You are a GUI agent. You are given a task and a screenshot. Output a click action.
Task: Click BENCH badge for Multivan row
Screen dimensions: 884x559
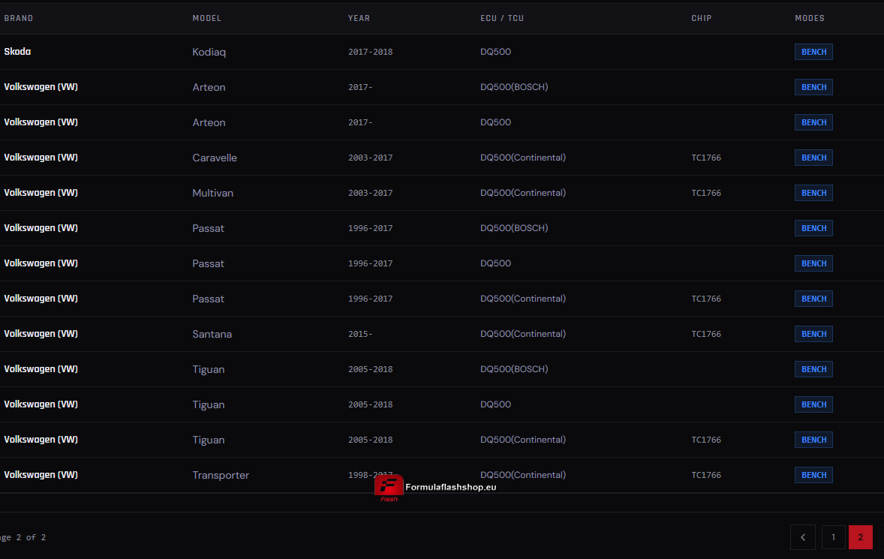tap(813, 193)
